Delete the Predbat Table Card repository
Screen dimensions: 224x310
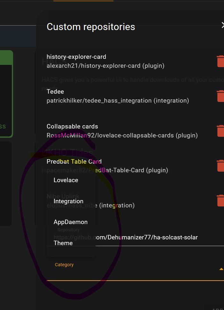(220, 166)
